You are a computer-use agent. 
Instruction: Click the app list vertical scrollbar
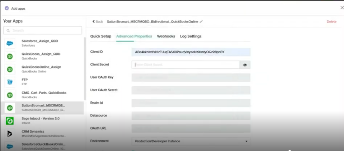[84, 67]
